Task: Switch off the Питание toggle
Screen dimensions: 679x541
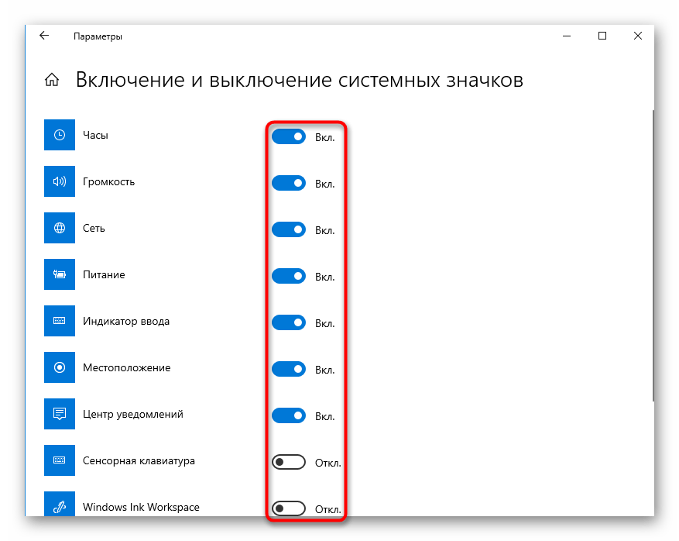Action: (x=289, y=276)
